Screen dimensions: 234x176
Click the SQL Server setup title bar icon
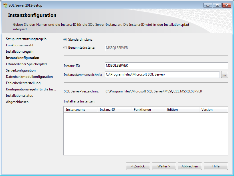[x=5, y=5]
